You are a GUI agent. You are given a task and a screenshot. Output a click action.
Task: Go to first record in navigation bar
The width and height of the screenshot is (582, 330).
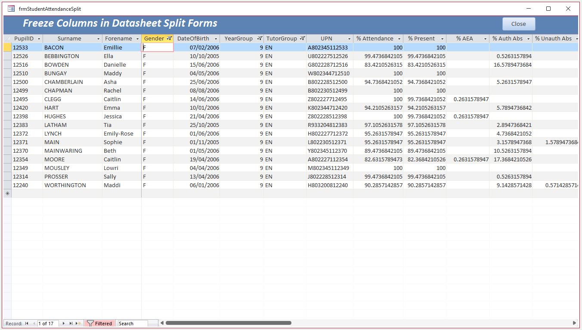(27, 324)
